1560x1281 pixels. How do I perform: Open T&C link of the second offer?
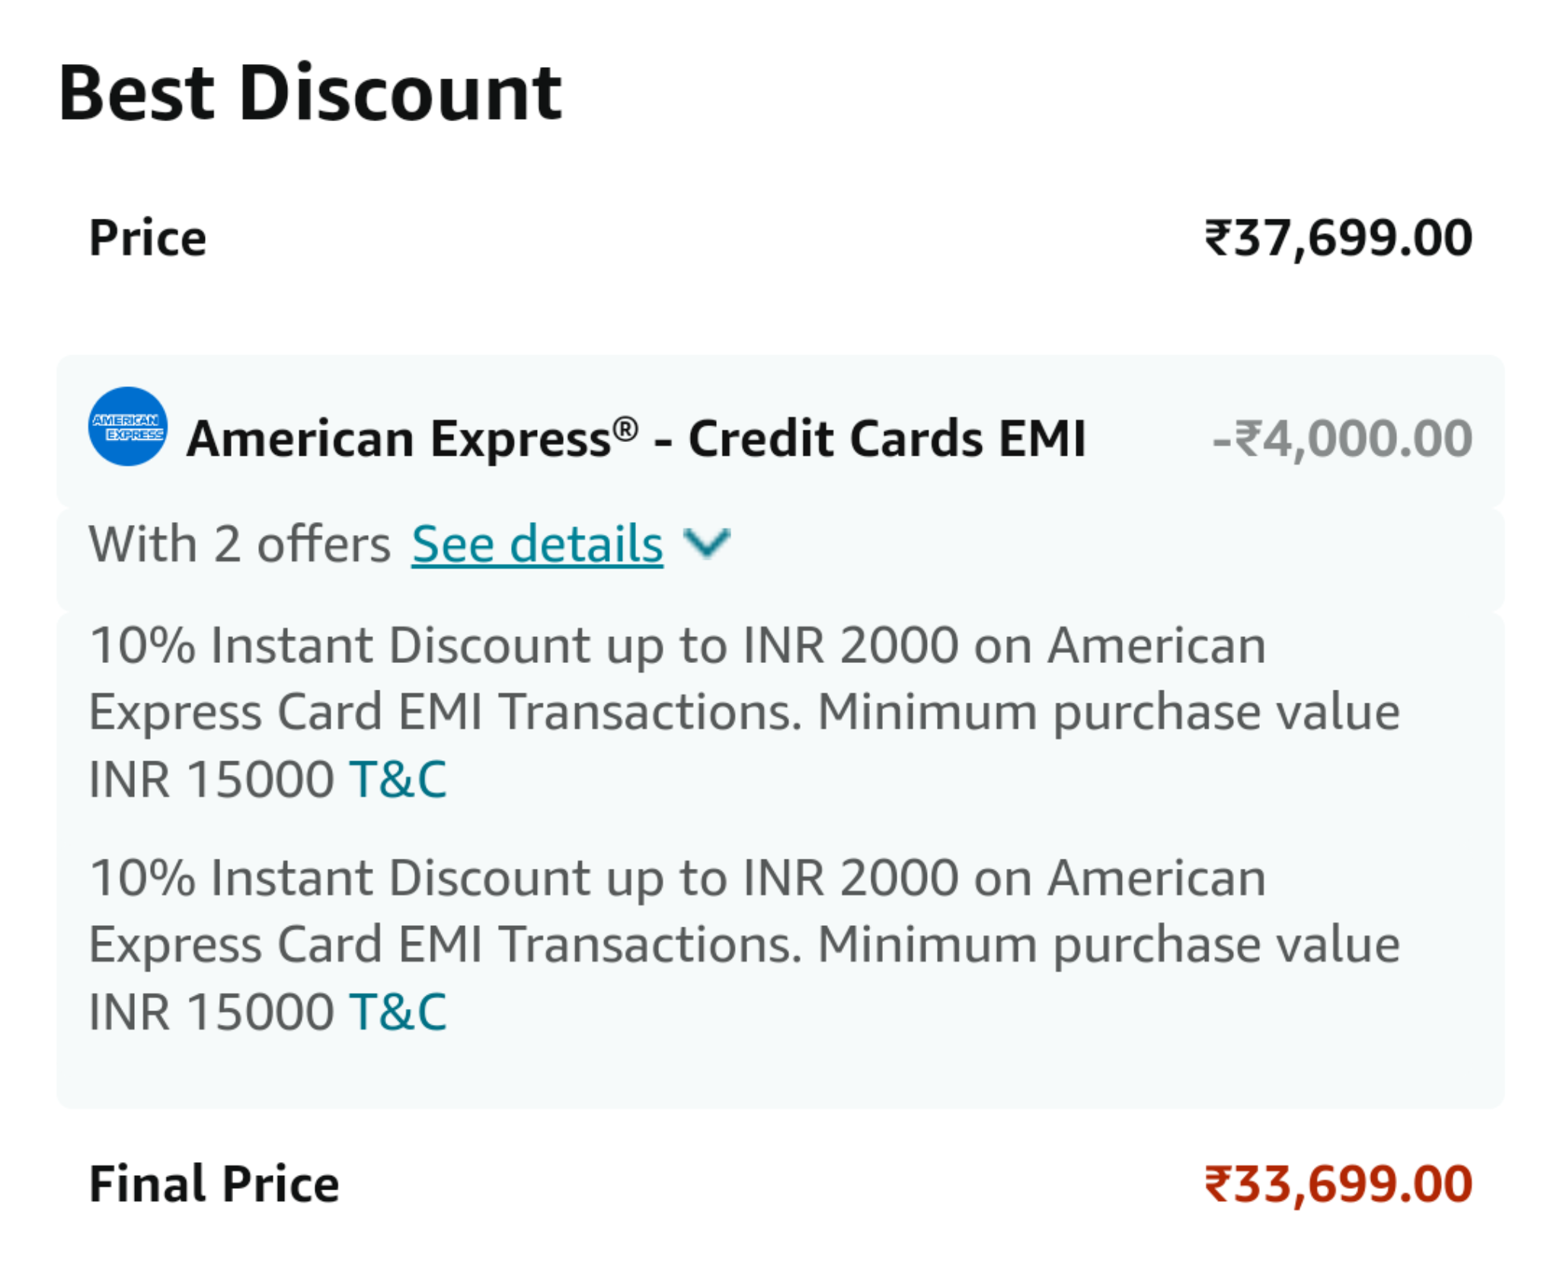pyautogui.click(x=398, y=1012)
